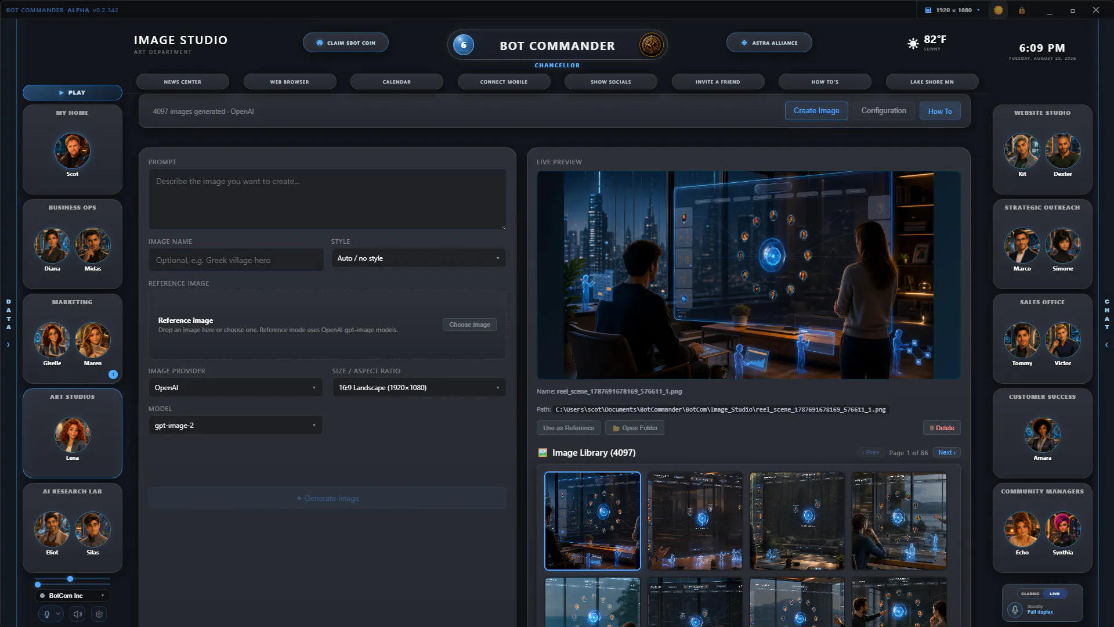Open the Model dropdown showing gpt-image-2
This screenshot has height=627, width=1114.
click(235, 426)
